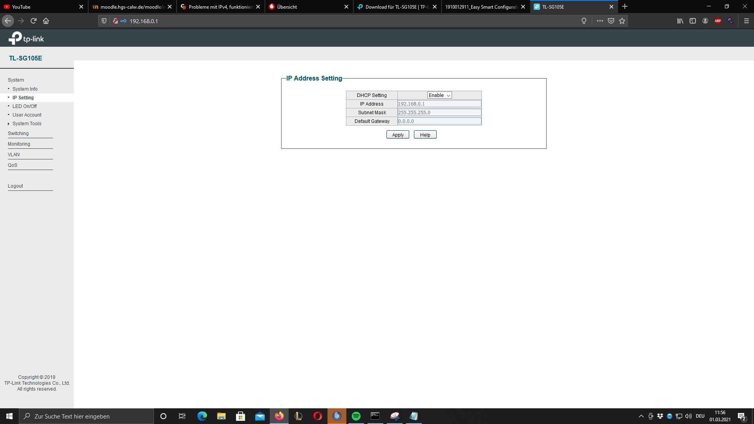This screenshot has width=754, height=424.
Task: Click the Apply button
Action: pos(397,135)
